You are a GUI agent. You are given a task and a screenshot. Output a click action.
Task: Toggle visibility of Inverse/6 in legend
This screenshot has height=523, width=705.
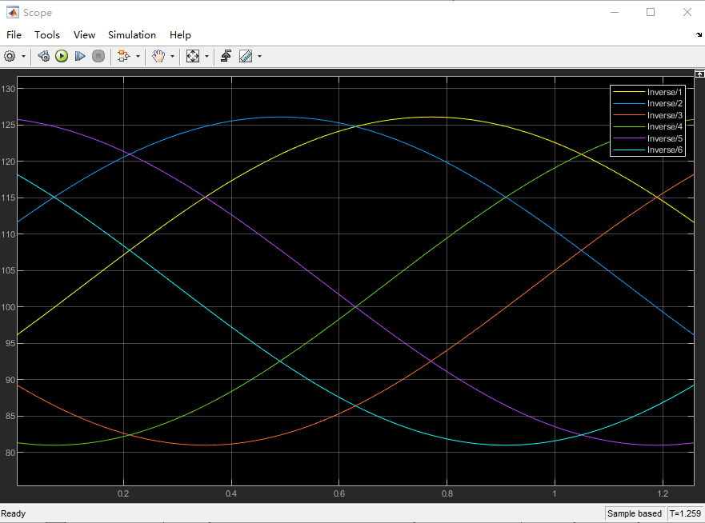click(x=647, y=150)
